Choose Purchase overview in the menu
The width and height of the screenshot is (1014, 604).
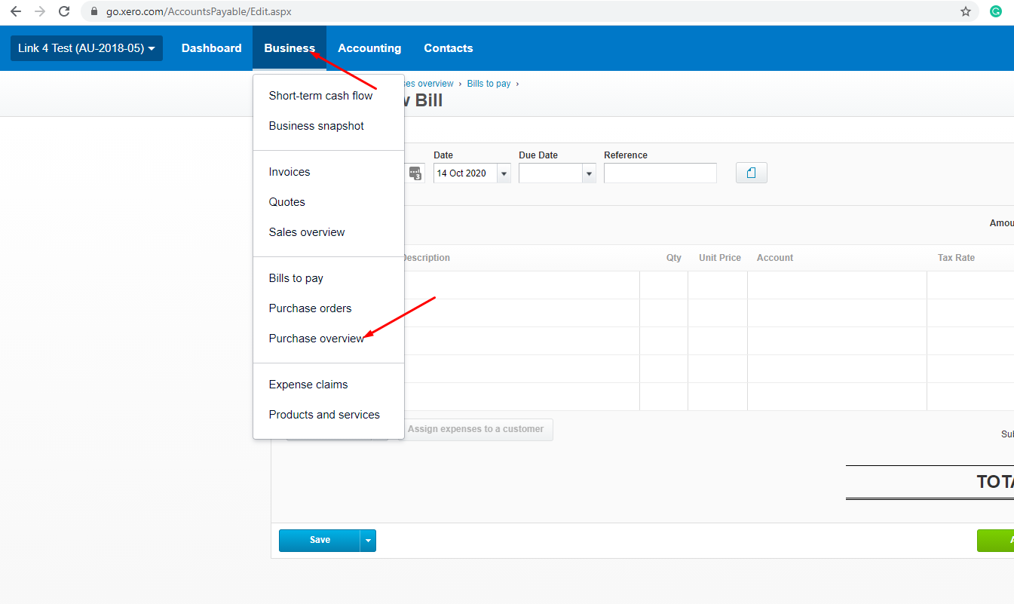(x=317, y=339)
